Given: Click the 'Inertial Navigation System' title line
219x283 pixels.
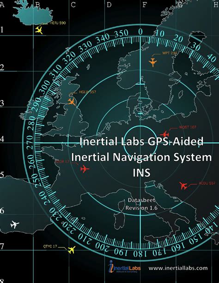Looking at the screenshot, I should point(141,157).
